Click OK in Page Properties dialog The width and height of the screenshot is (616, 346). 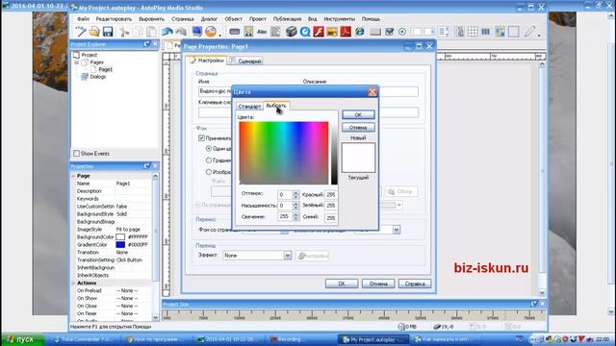[342, 284]
